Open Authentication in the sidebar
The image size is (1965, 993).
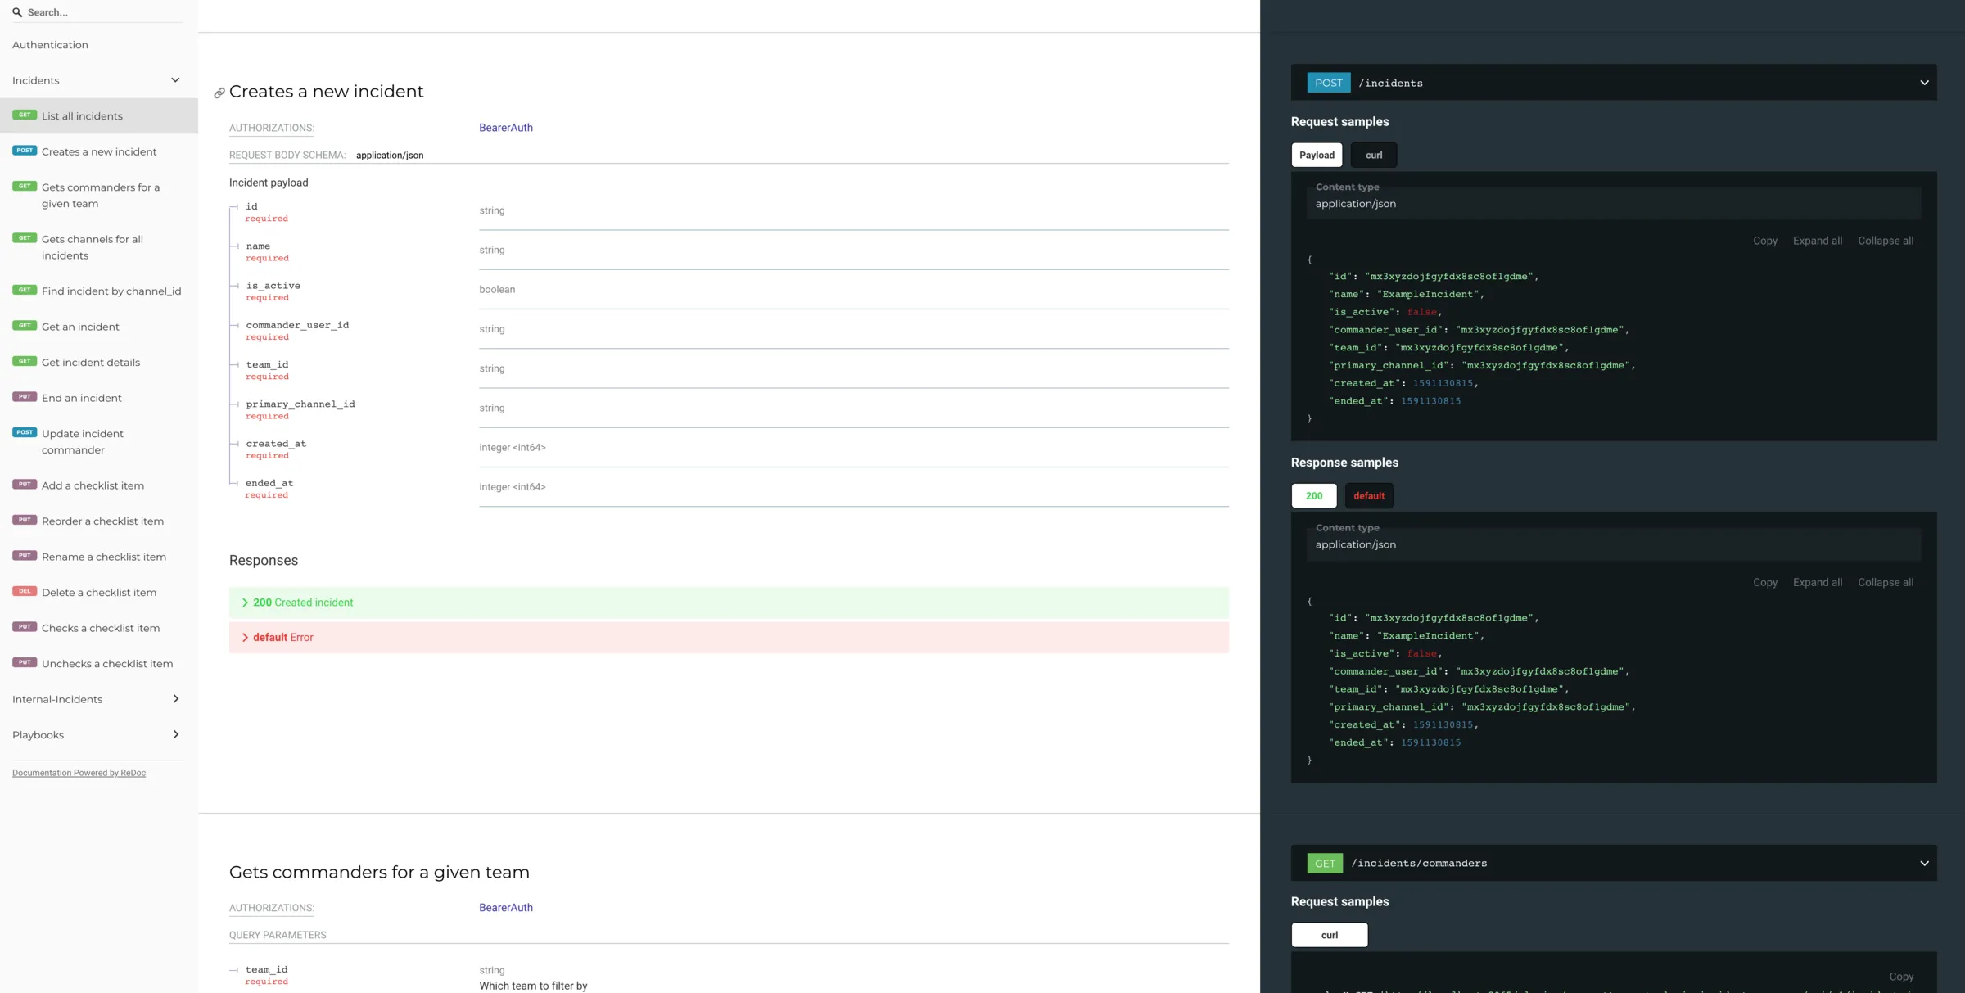tap(98, 45)
